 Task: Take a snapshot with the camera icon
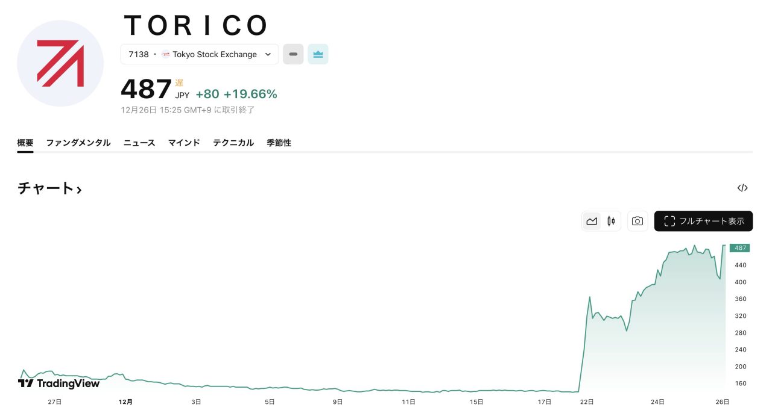(638, 221)
